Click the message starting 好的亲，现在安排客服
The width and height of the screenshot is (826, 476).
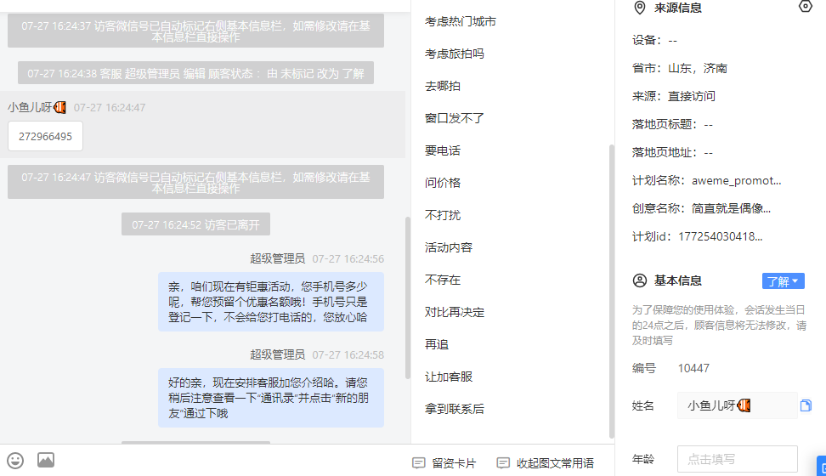point(271,398)
